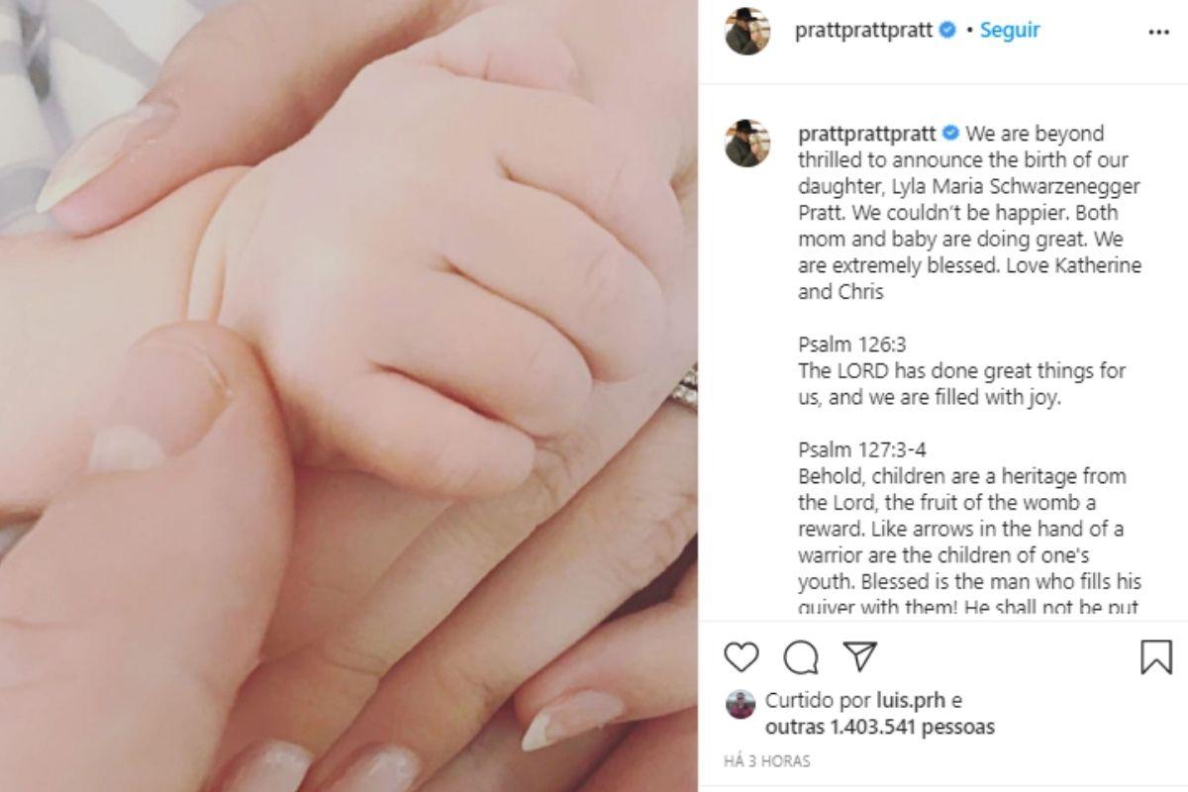The image size is (1188, 792).
Task: Click the Psalm 126:3 caption text
Action: 852,346
